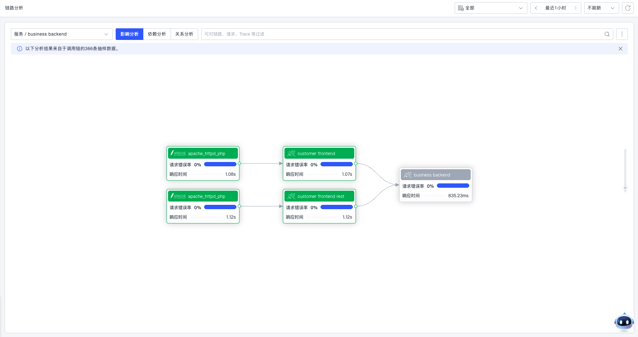Switch to the 关系分析 tab
Screen dimensions: 638x337
[184, 34]
